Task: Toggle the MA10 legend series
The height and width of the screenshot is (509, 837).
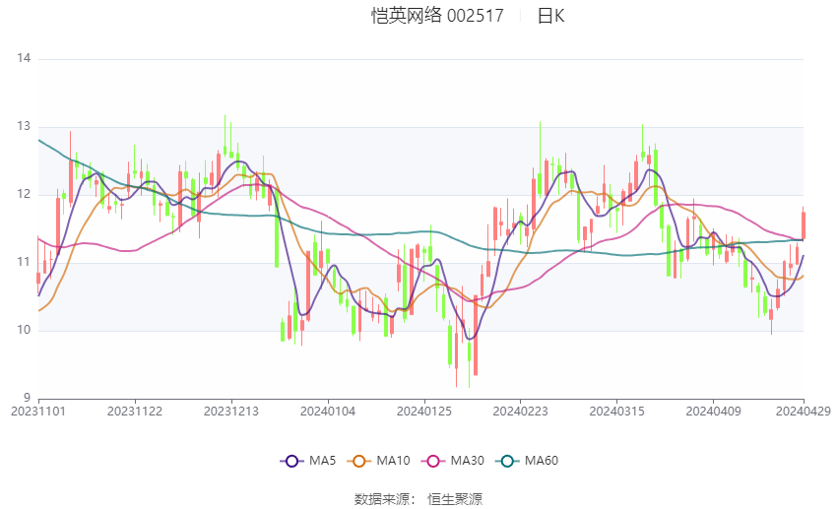Action: pos(379,461)
